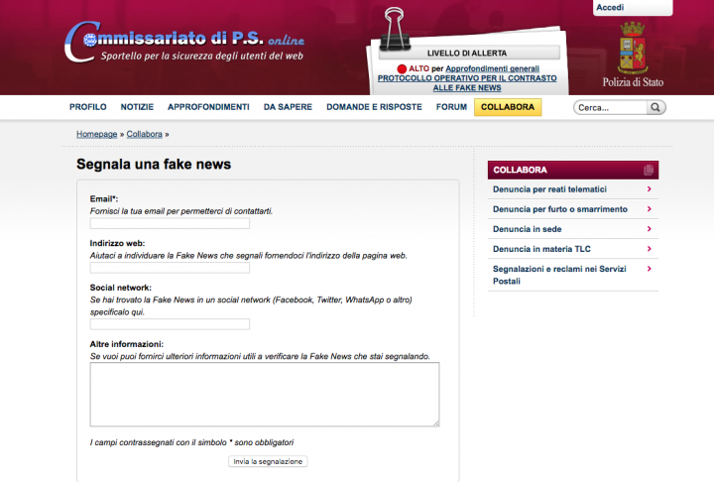Image resolution: width=714 pixels, height=482 pixels.
Task: Click the campi contrassegnati obbligatori note
Action: click(x=191, y=442)
